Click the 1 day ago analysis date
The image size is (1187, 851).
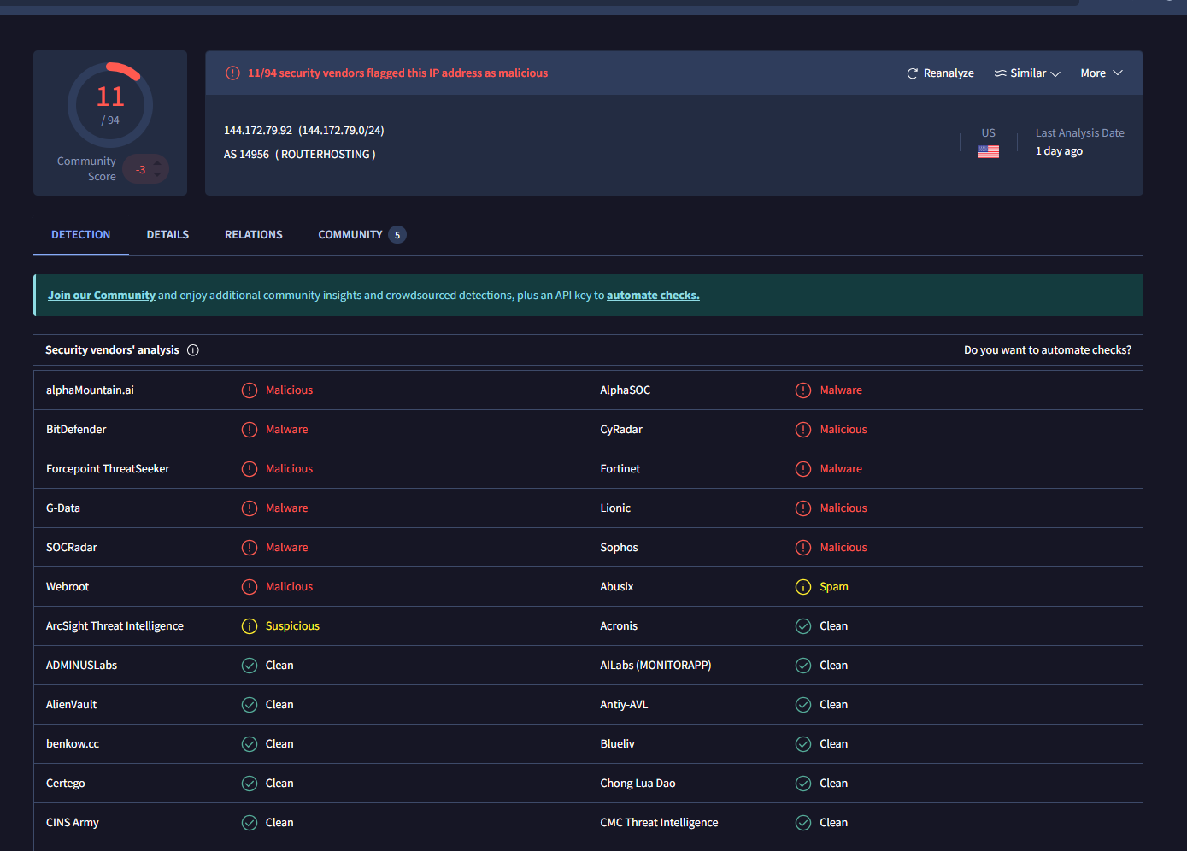[1059, 151]
